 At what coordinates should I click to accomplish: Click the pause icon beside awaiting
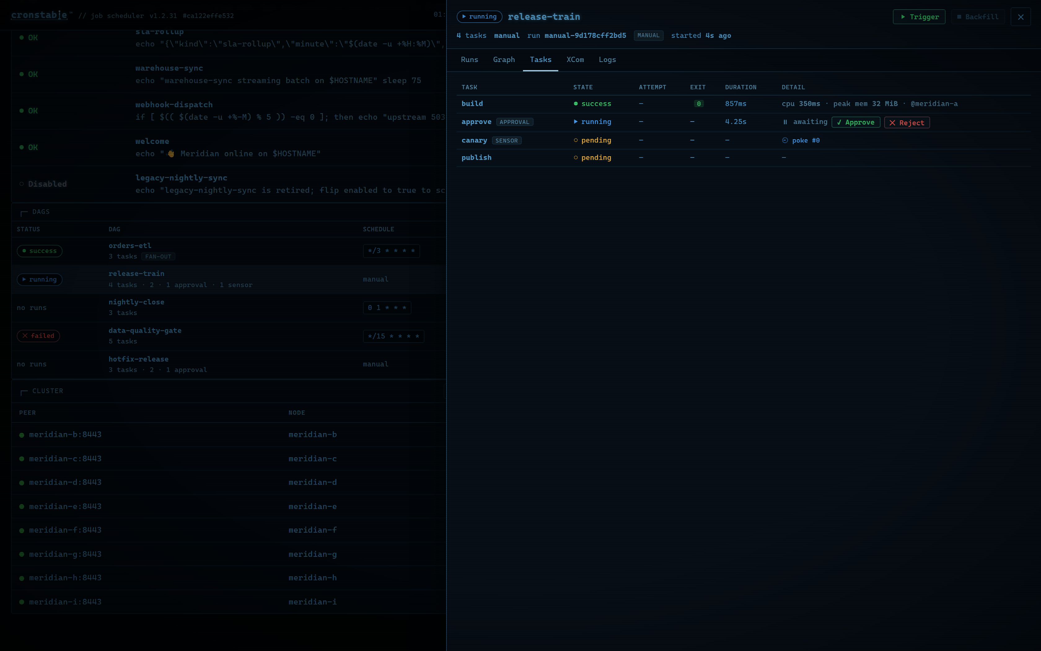785,122
